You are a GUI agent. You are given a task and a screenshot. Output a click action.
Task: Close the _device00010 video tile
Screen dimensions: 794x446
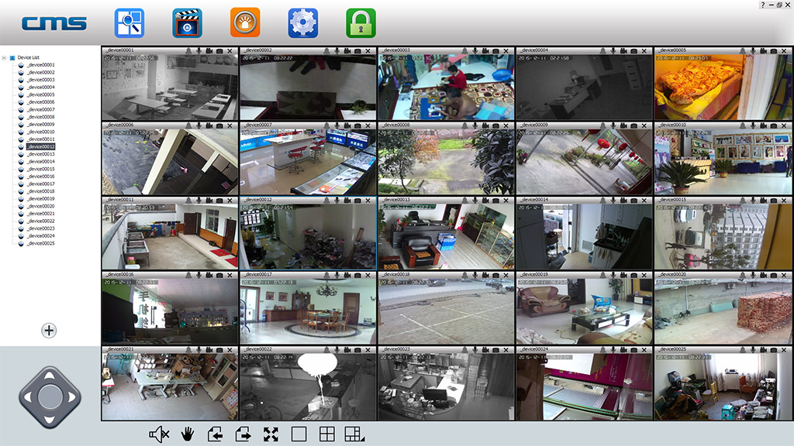click(784, 126)
